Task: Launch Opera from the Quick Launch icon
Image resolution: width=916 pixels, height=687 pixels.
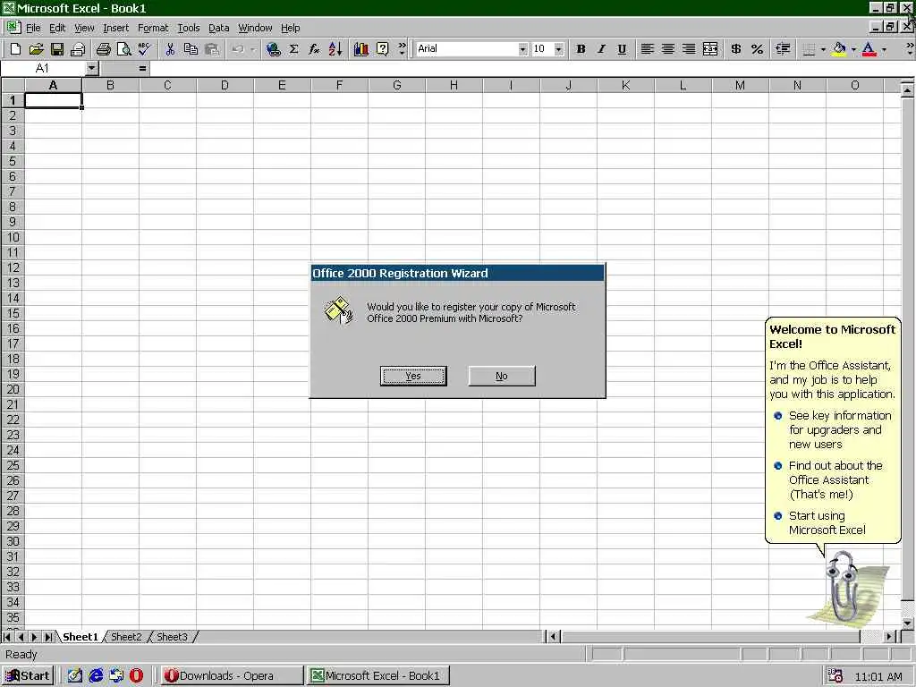Action: click(136, 676)
